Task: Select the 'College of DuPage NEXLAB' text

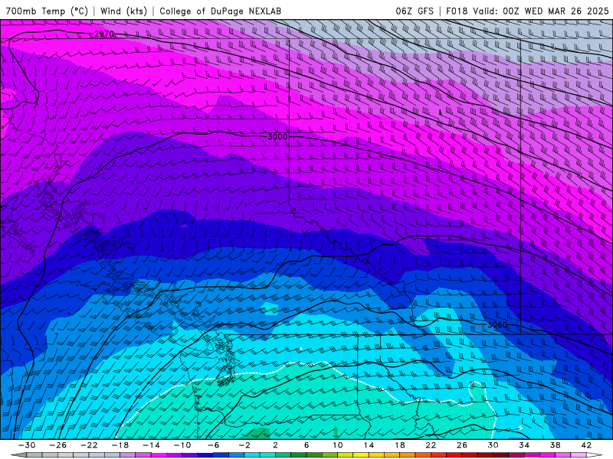Action: click(220, 11)
